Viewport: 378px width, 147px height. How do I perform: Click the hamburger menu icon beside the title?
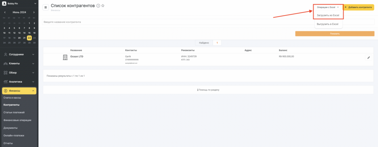pyautogui.click(x=46, y=7)
